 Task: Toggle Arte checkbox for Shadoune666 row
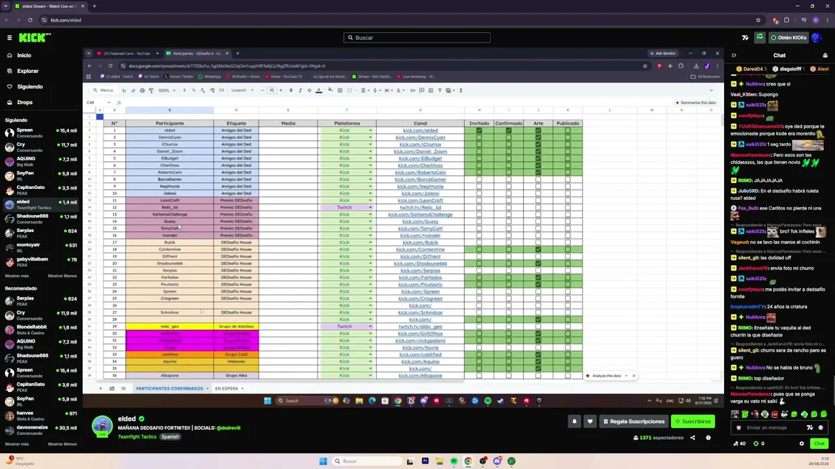click(538, 264)
